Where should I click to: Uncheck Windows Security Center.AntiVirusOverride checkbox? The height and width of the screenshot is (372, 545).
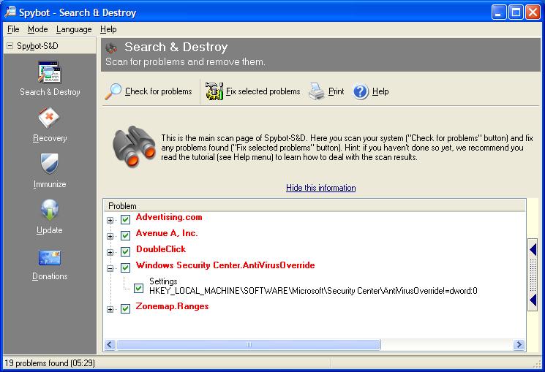(126, 267)
